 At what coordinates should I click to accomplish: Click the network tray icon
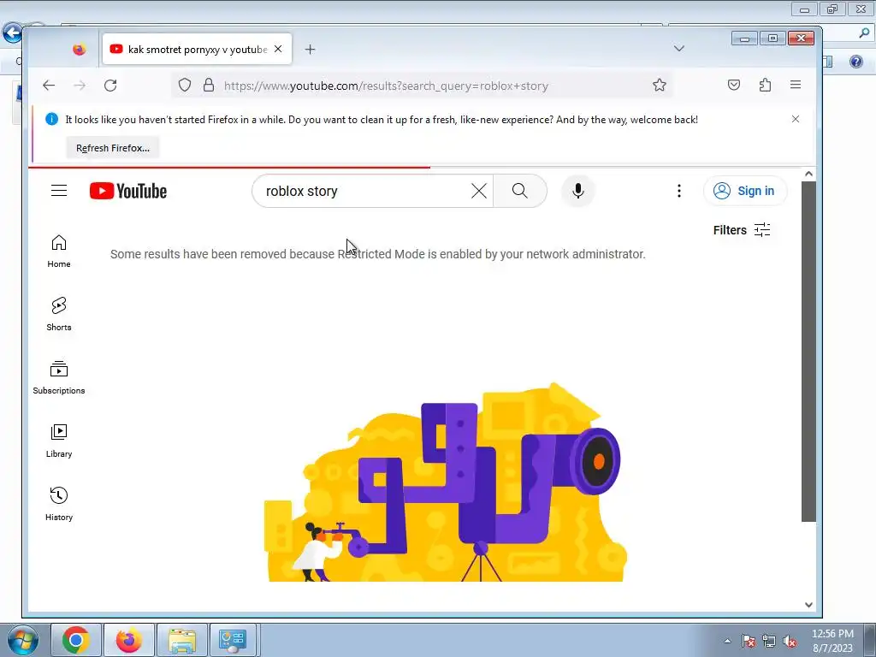769,641
